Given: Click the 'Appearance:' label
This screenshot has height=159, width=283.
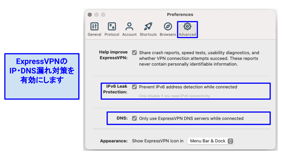Looking at the screenshot, I should (114, 141).
